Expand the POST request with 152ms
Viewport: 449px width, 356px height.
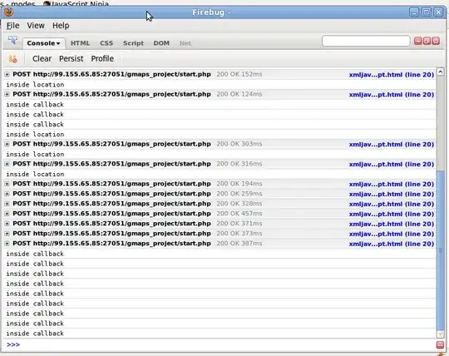pos(7,75)
